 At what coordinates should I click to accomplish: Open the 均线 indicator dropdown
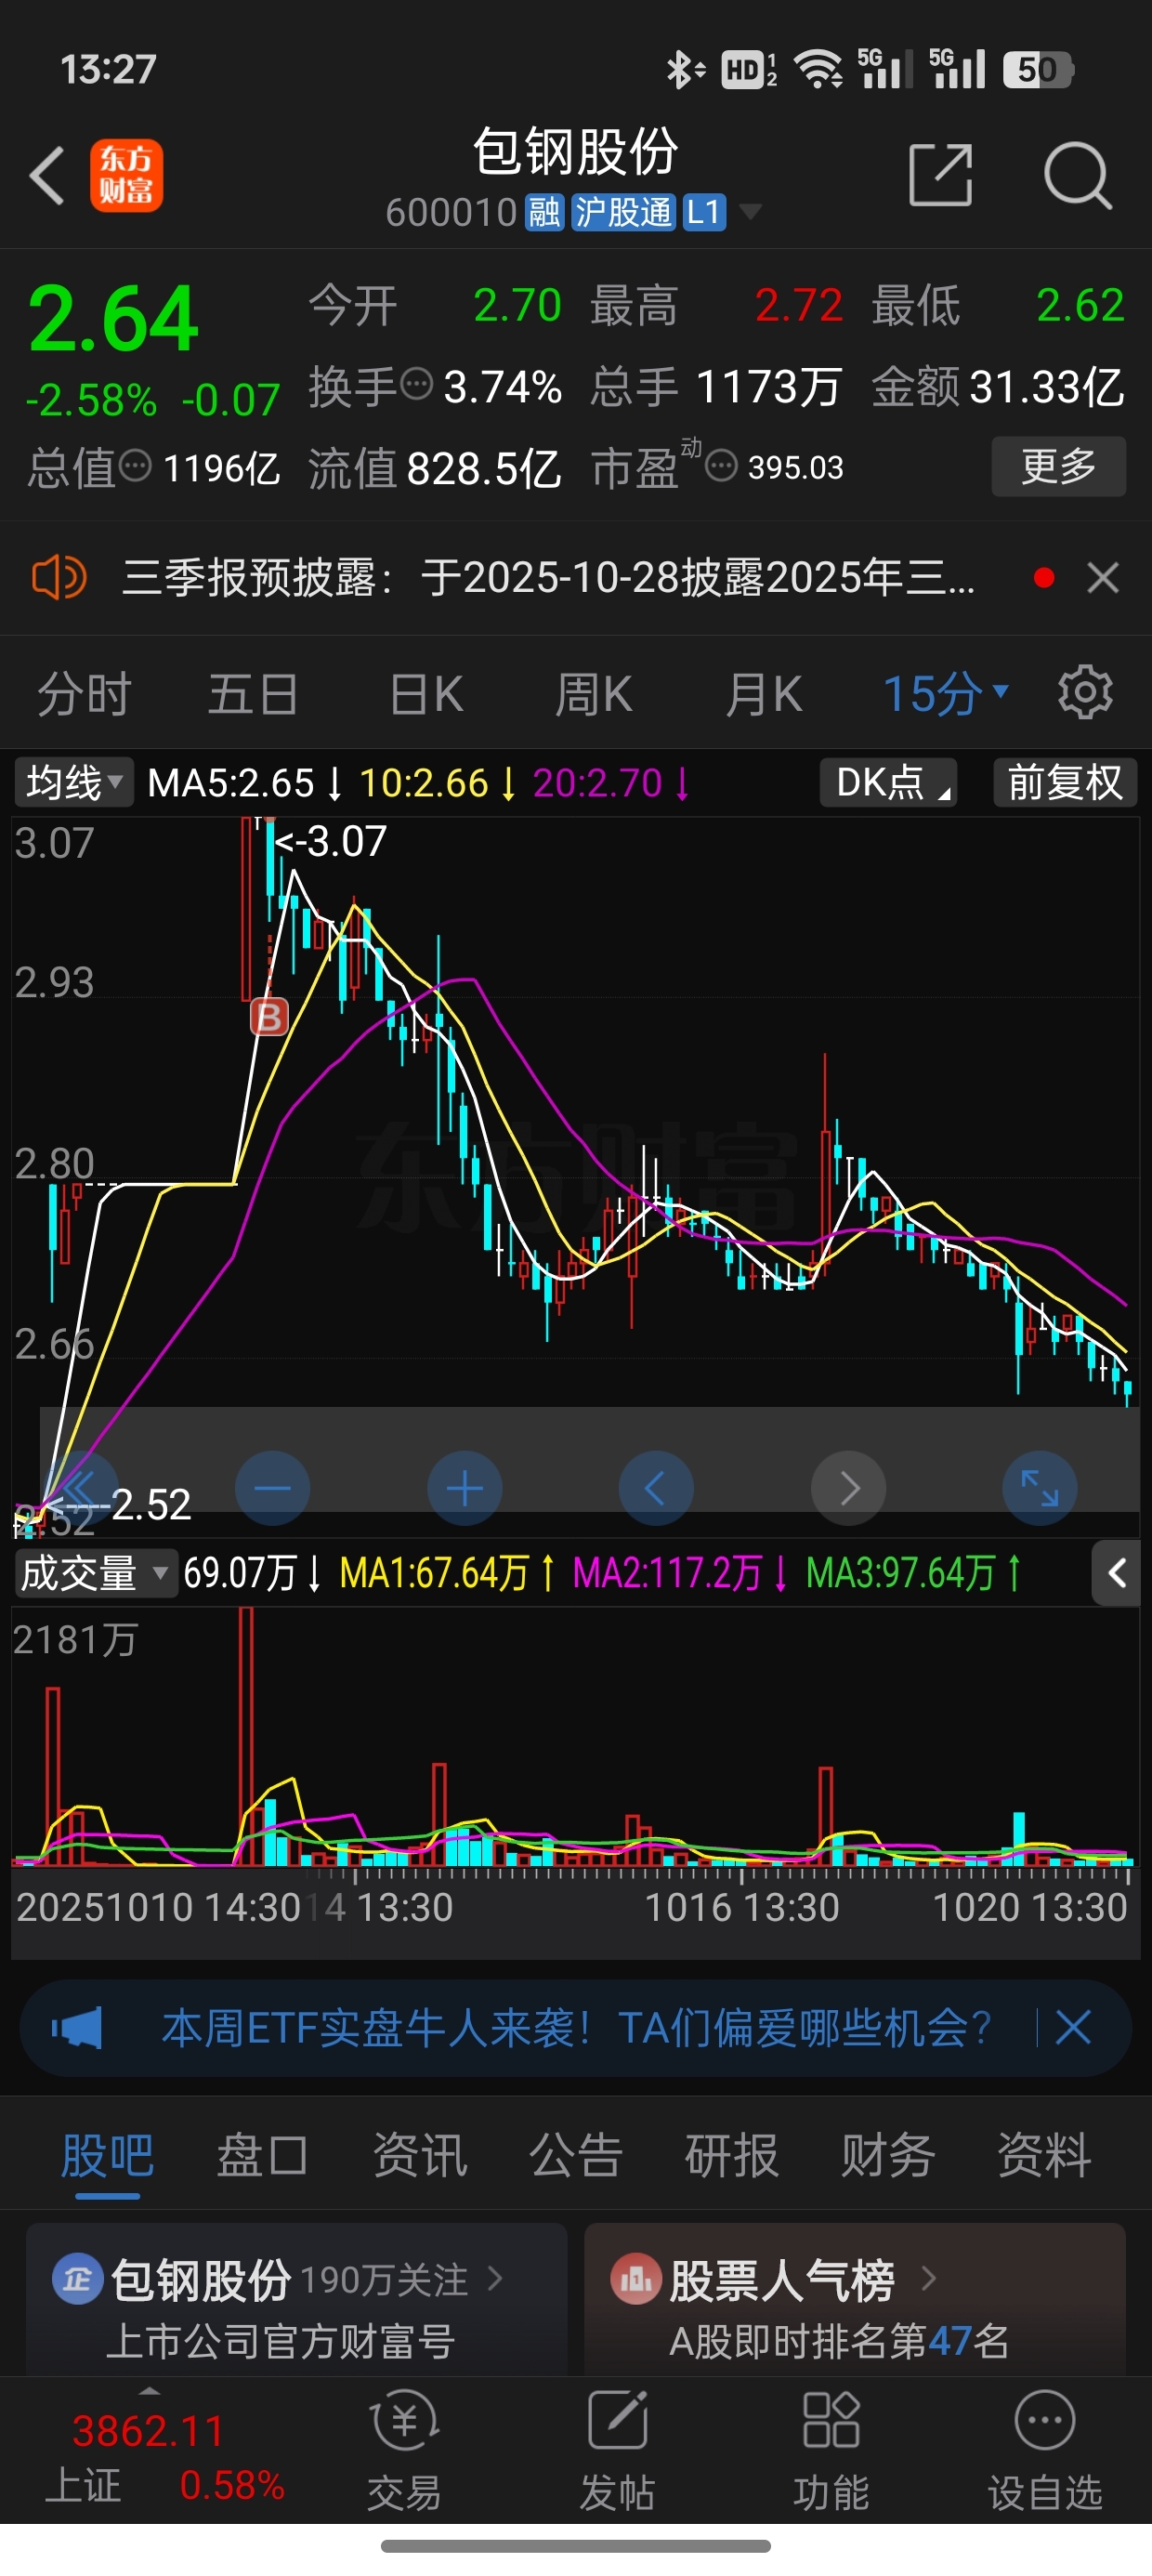click(74, 782)
